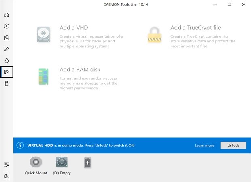Select the Virtual HDD sidebar icon
This screenshot has height=182, width=251.
tap(6, 72)
